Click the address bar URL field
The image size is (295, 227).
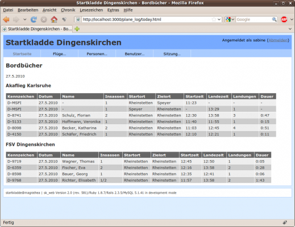[x=146, y=19]
